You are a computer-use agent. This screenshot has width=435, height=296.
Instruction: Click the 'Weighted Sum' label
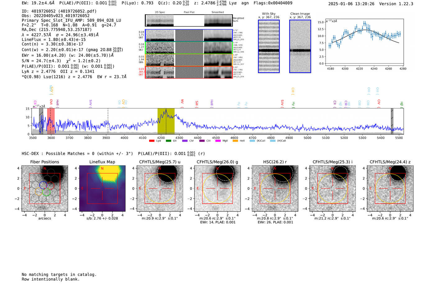[x=238, y=20]
